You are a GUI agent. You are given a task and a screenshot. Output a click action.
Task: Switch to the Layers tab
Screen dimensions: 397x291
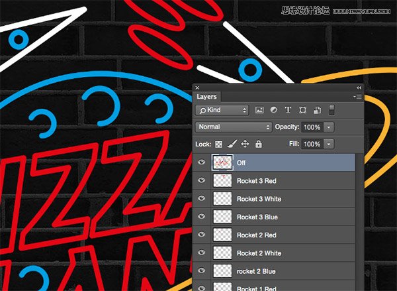pos(206,97)
